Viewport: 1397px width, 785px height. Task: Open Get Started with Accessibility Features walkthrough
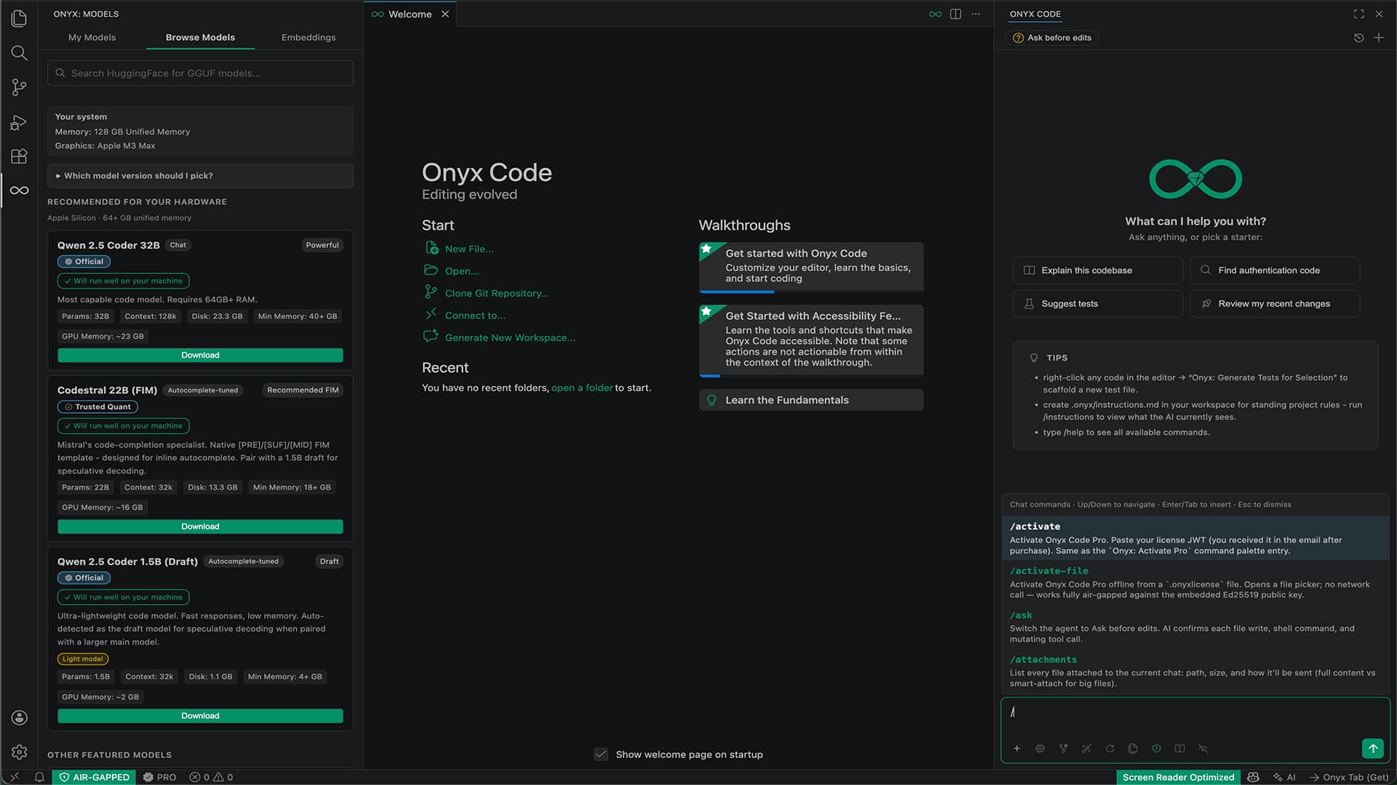pyautogui.click(x=811, y=340)
